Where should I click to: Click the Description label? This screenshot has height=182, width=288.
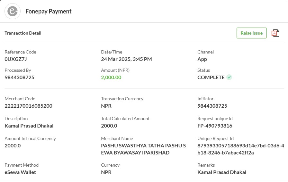coord(16,119)
